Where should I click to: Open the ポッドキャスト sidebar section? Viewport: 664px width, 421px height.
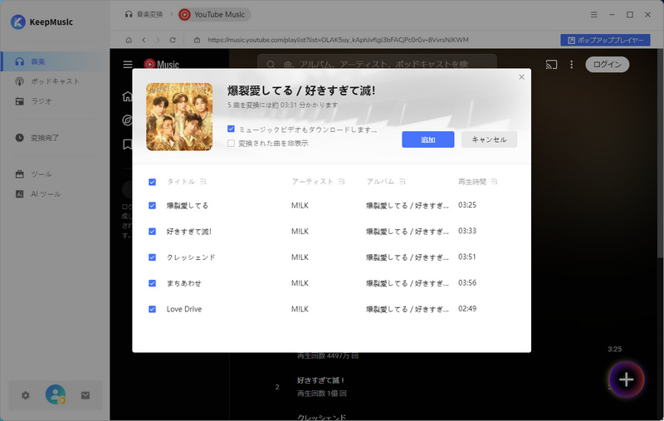(55, 81)
